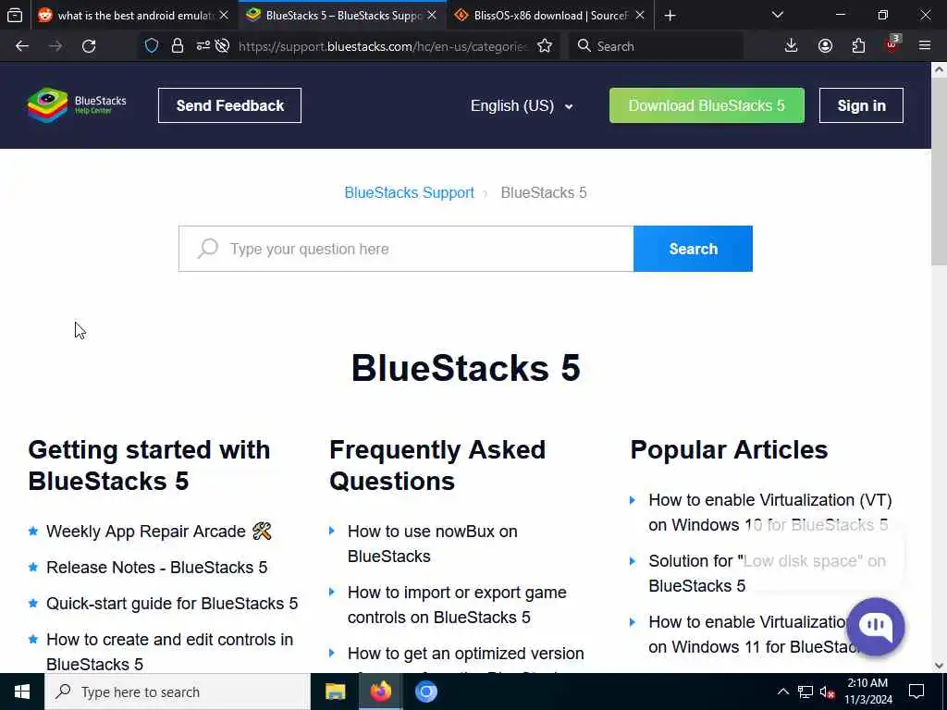The height and width of the screenshot is (710, 947).
Task: Close the Reddit android emulator tab
Action: click(x=224, y=16)
